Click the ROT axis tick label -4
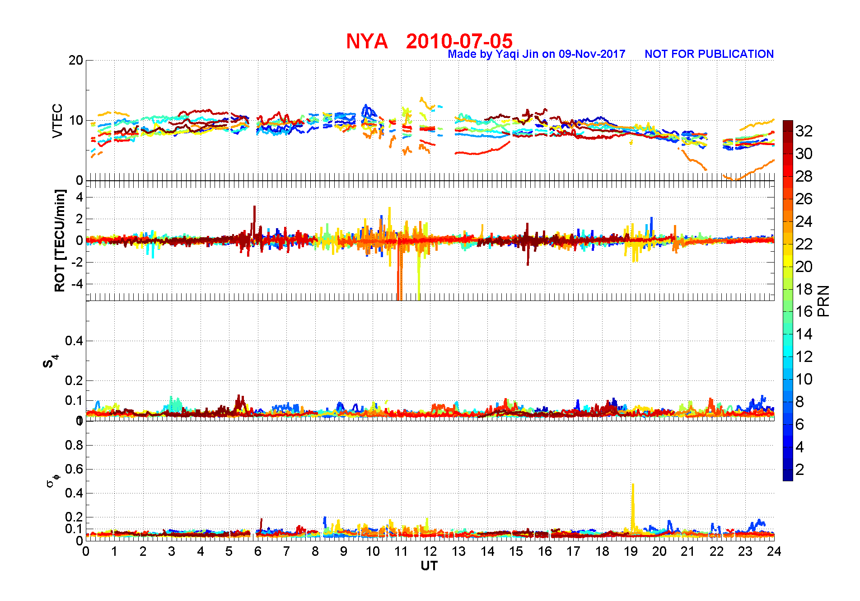 pyautogui.click(x=78, y=284)
